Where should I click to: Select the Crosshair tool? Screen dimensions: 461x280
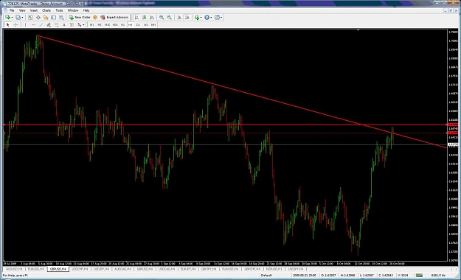(x=16, y=24)
